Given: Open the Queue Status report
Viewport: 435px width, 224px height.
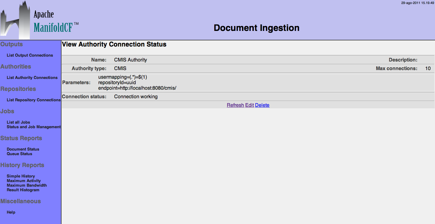Looking at the screenshot, I should click(19, 154).
